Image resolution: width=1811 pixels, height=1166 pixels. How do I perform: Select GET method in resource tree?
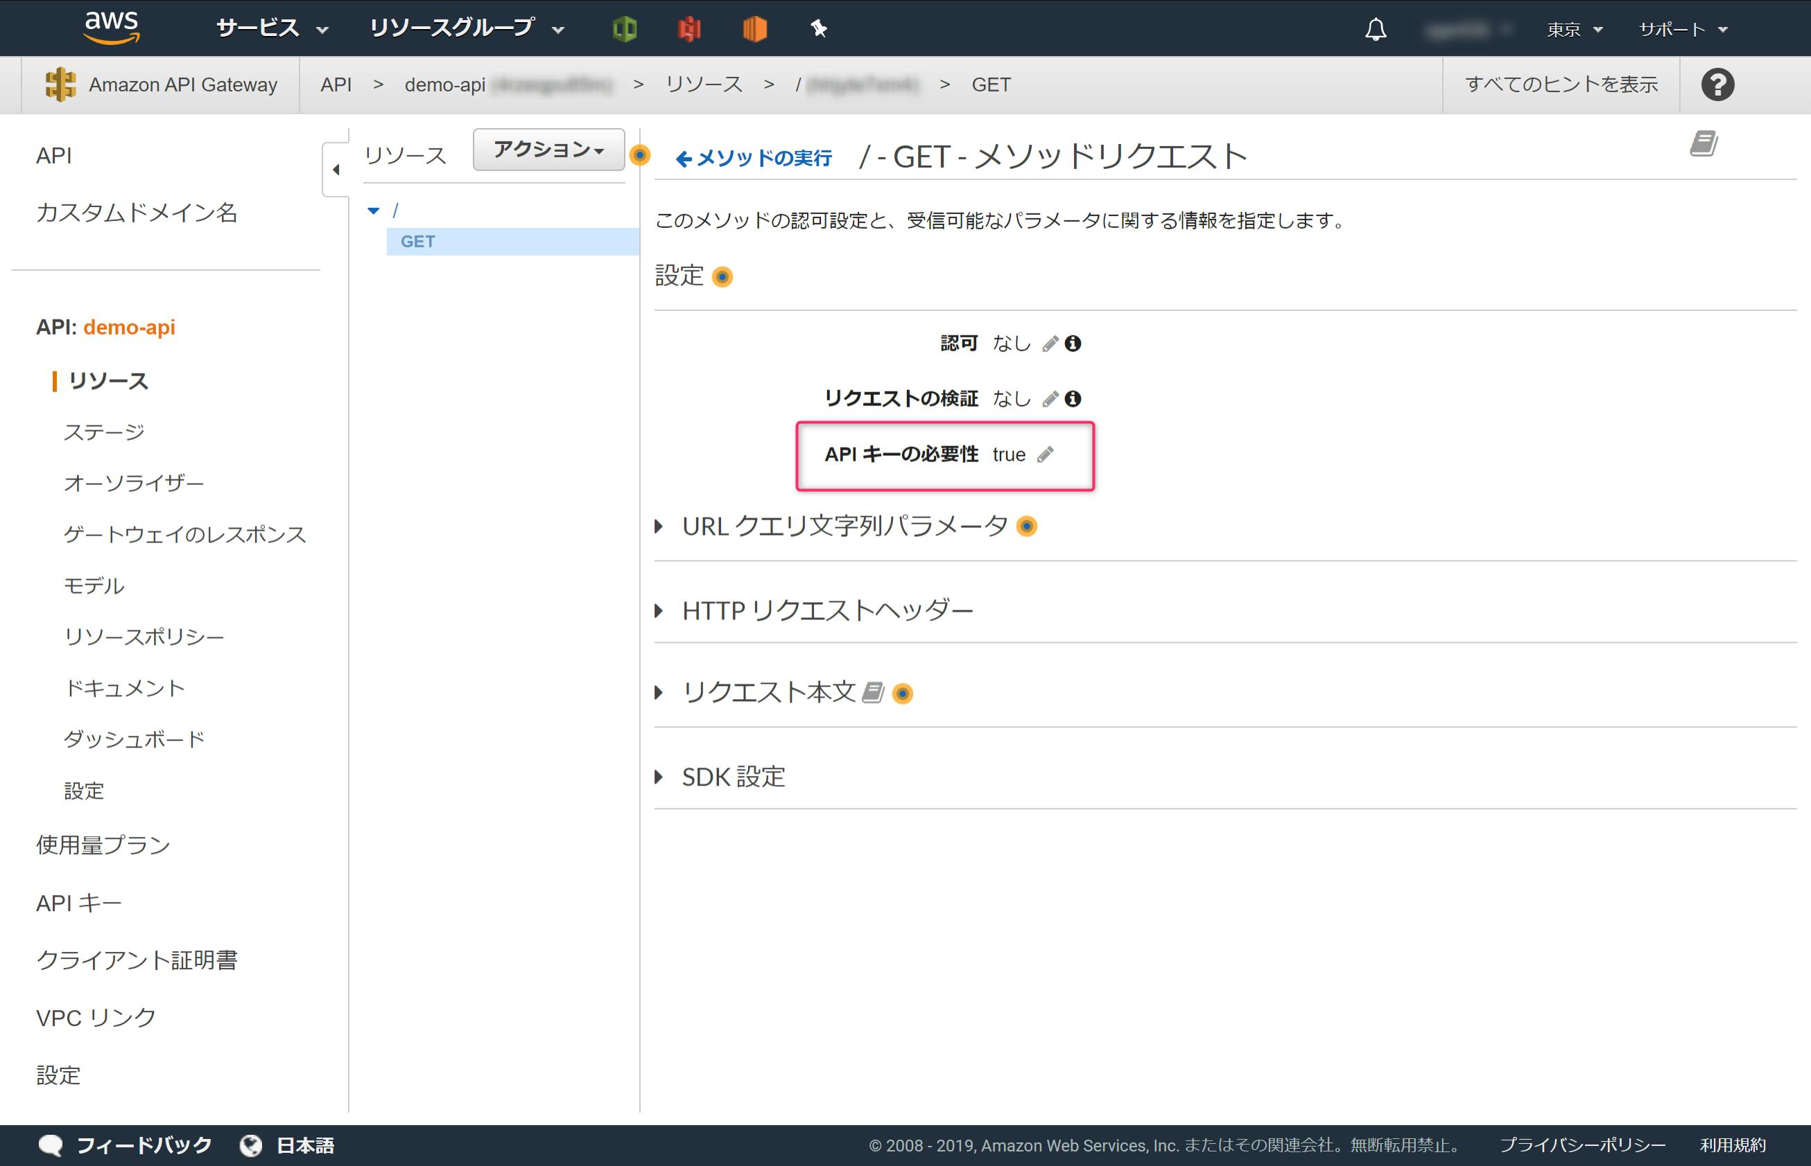click(x=417, y=242)
